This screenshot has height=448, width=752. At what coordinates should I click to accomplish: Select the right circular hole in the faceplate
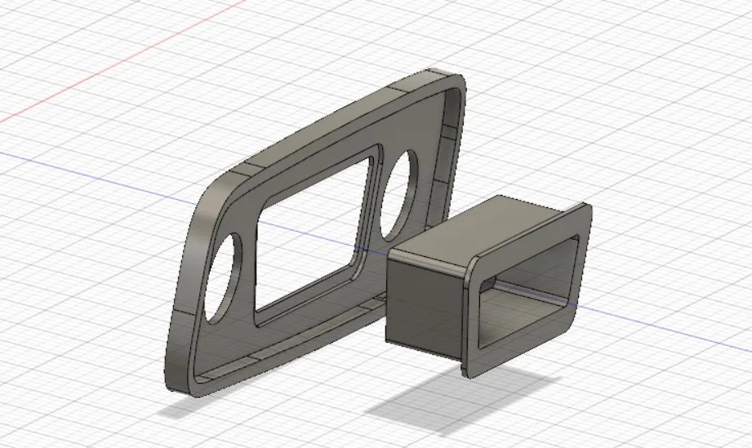398,196
